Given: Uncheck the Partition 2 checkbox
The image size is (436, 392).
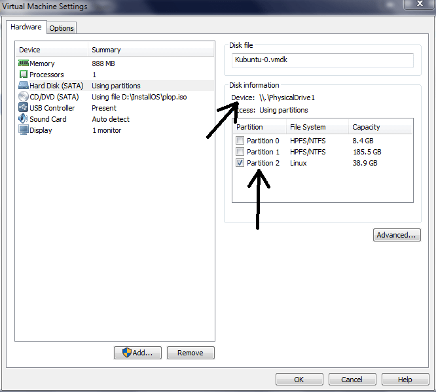Looking at the screenshot, I should coord(240,163).
